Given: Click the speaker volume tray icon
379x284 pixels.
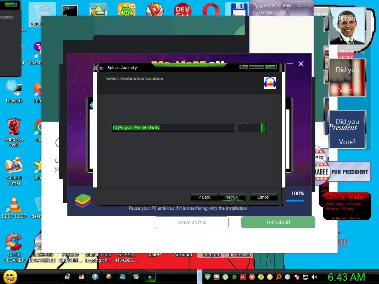Looking at the screenshot, I should 314,277.
